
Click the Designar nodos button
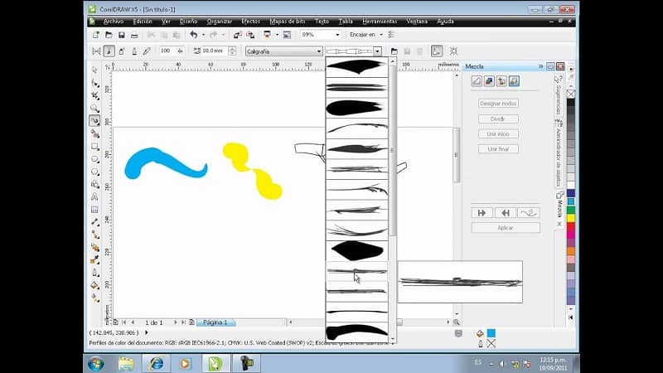pos(499,103)
